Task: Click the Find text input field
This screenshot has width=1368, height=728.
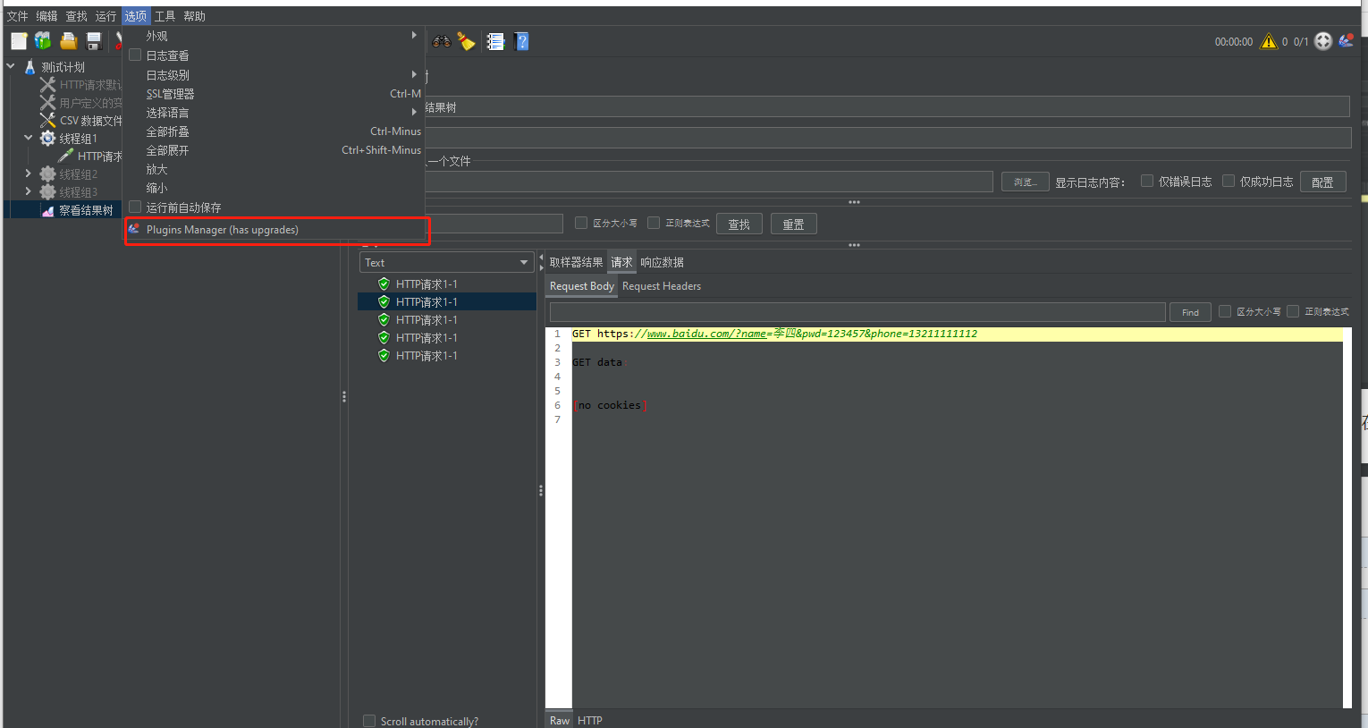Action: (x=857, y=312)
